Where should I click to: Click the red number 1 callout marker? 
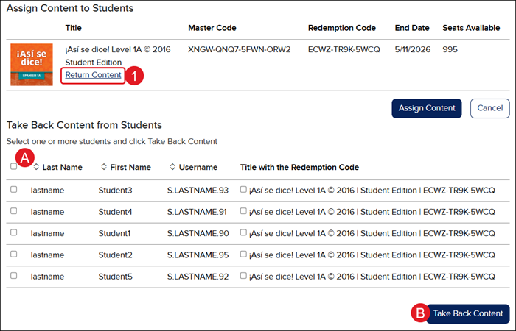133,76
